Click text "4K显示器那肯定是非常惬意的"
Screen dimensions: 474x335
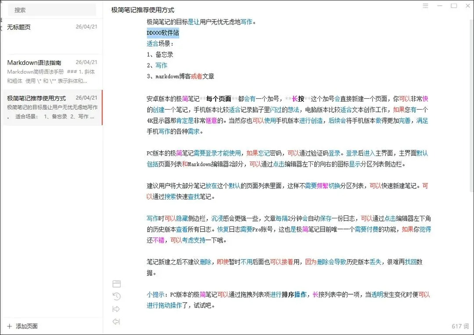(185, 121)
